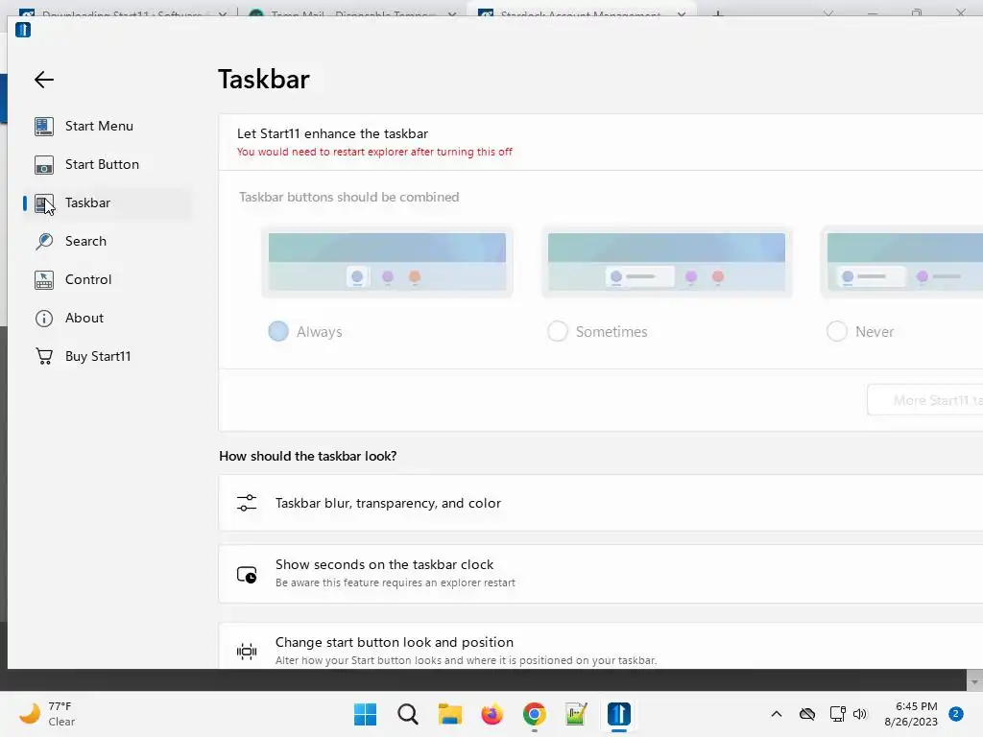The width and height of the screenshot is (983, 737).
Task: Open the Buy Start11 page
Action: 107,356
